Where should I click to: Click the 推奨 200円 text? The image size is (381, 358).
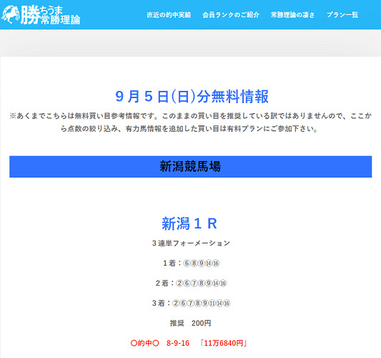click(x=190, y=323)
